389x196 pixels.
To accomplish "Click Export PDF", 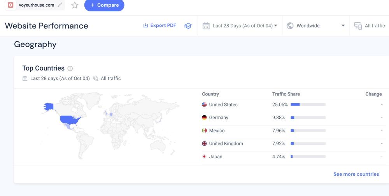I will (x=159, y=25).
